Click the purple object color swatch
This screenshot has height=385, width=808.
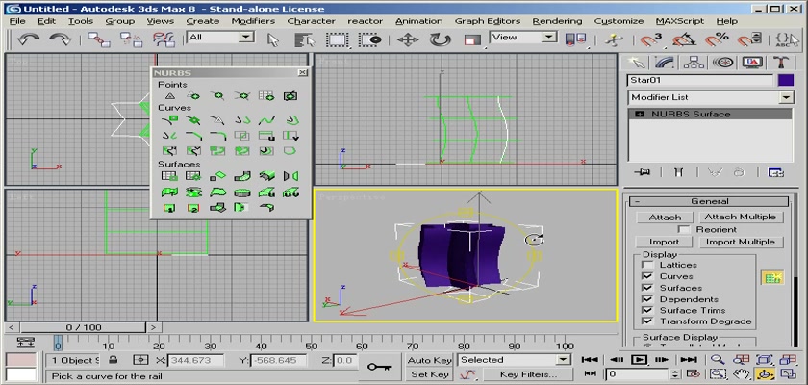[786, 80]
